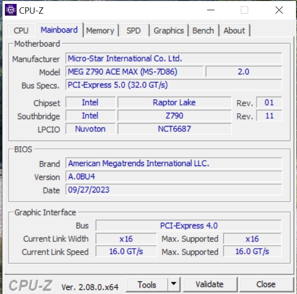297x294 pixels.
Task: Click the Close button at bottom
Action: [266, 284]
